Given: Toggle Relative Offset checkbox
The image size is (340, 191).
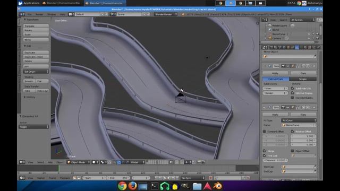Looking at the screenshot, I should tap(293, 131).
